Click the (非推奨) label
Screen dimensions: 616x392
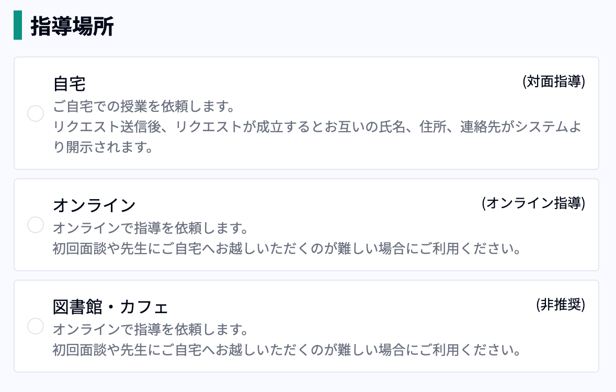(x=560, y=305)
